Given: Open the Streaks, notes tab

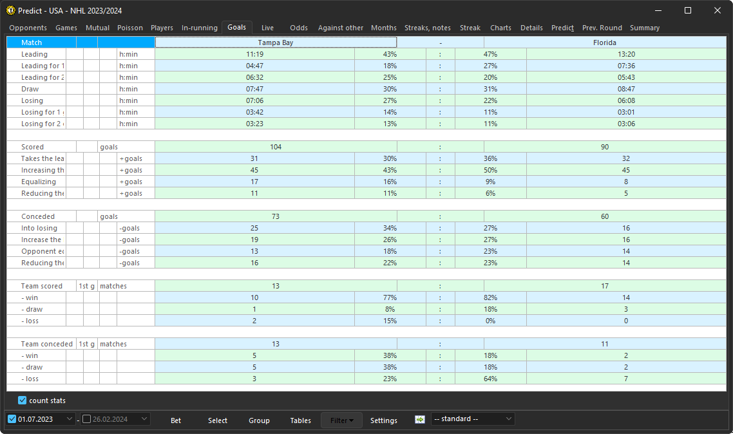Looking at the screenshot, I should point(427,28).
